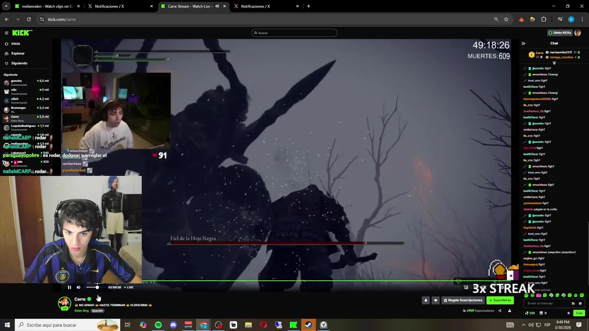Viewport: 589px width, 331px height.
Task: Click the Spanish language tag
Action: (x=98, y=311)
